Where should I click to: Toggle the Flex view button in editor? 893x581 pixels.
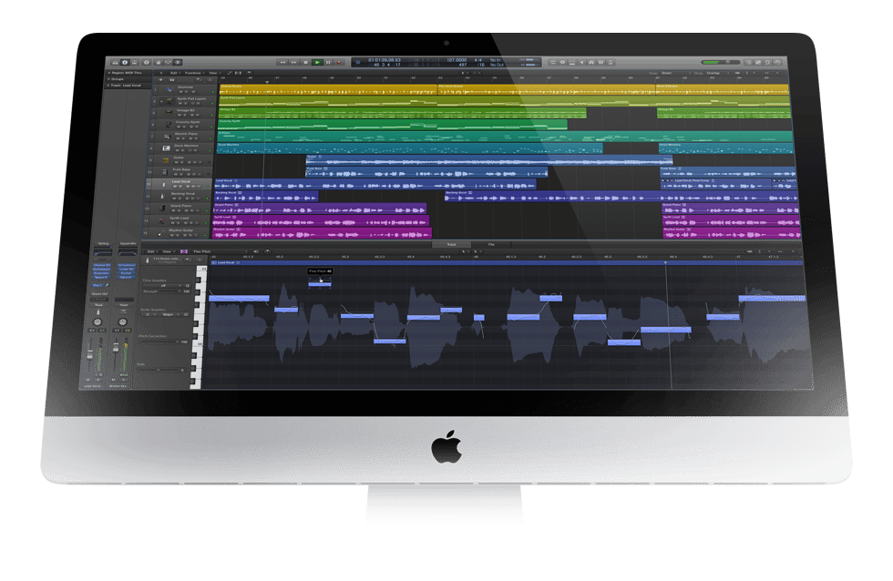click(184, 250)
